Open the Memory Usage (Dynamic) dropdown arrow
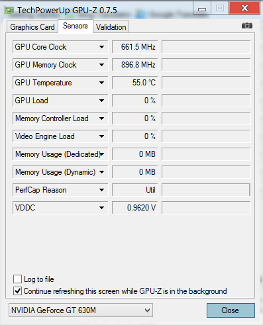 coord(101,172)
